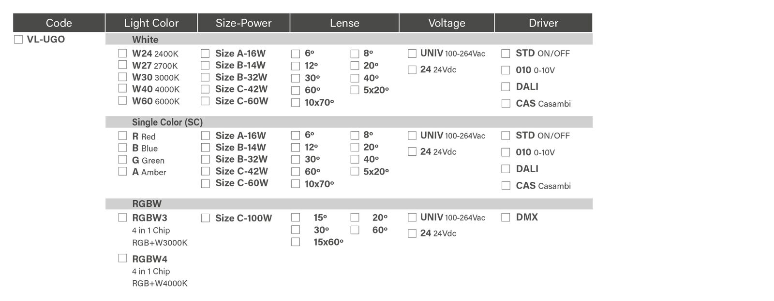Click the Lense column header
Screen dimensions: 774x301
pos(344,23)
